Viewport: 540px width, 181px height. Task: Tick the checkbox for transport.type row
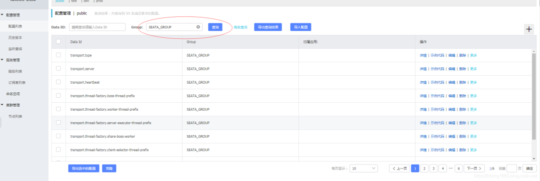58,55
